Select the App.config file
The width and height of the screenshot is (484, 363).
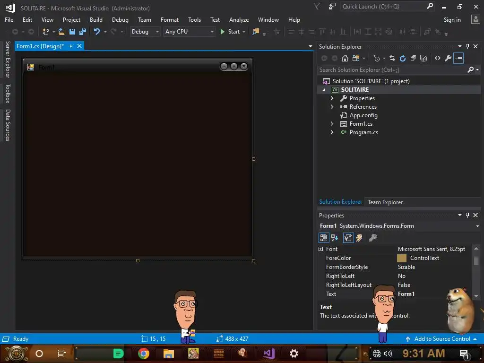[x=363, y=115]
